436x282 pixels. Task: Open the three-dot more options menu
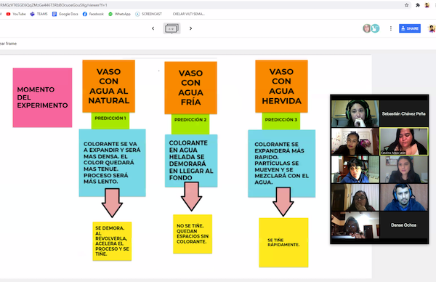tap(391, 28)
